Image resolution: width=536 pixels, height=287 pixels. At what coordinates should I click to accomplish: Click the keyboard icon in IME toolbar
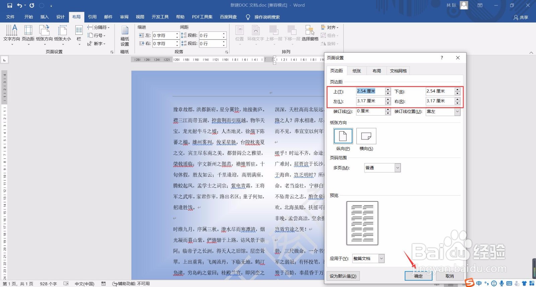[509, 283]
